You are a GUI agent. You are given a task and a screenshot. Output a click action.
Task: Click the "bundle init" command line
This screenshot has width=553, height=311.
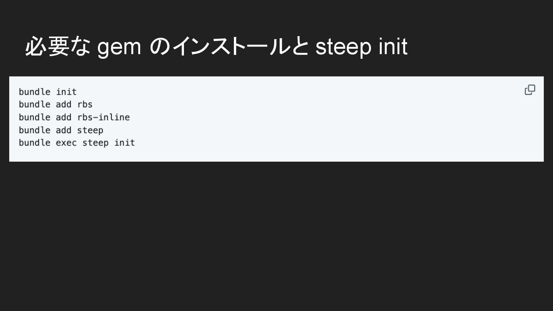coord(48,92)
